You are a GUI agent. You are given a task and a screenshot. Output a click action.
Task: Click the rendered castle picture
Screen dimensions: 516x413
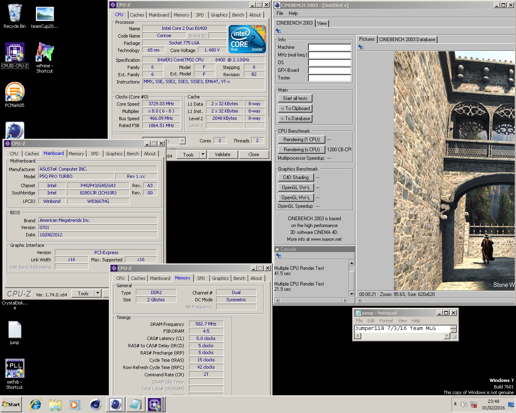click(x=454, y=171)
